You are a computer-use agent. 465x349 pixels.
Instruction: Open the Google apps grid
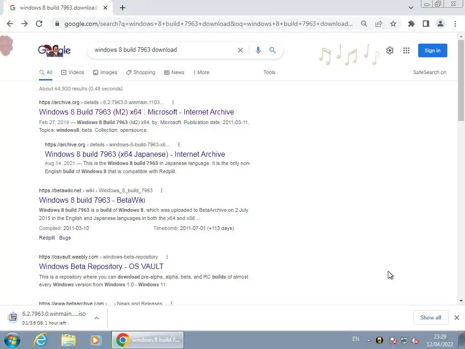tap(406, 50)
